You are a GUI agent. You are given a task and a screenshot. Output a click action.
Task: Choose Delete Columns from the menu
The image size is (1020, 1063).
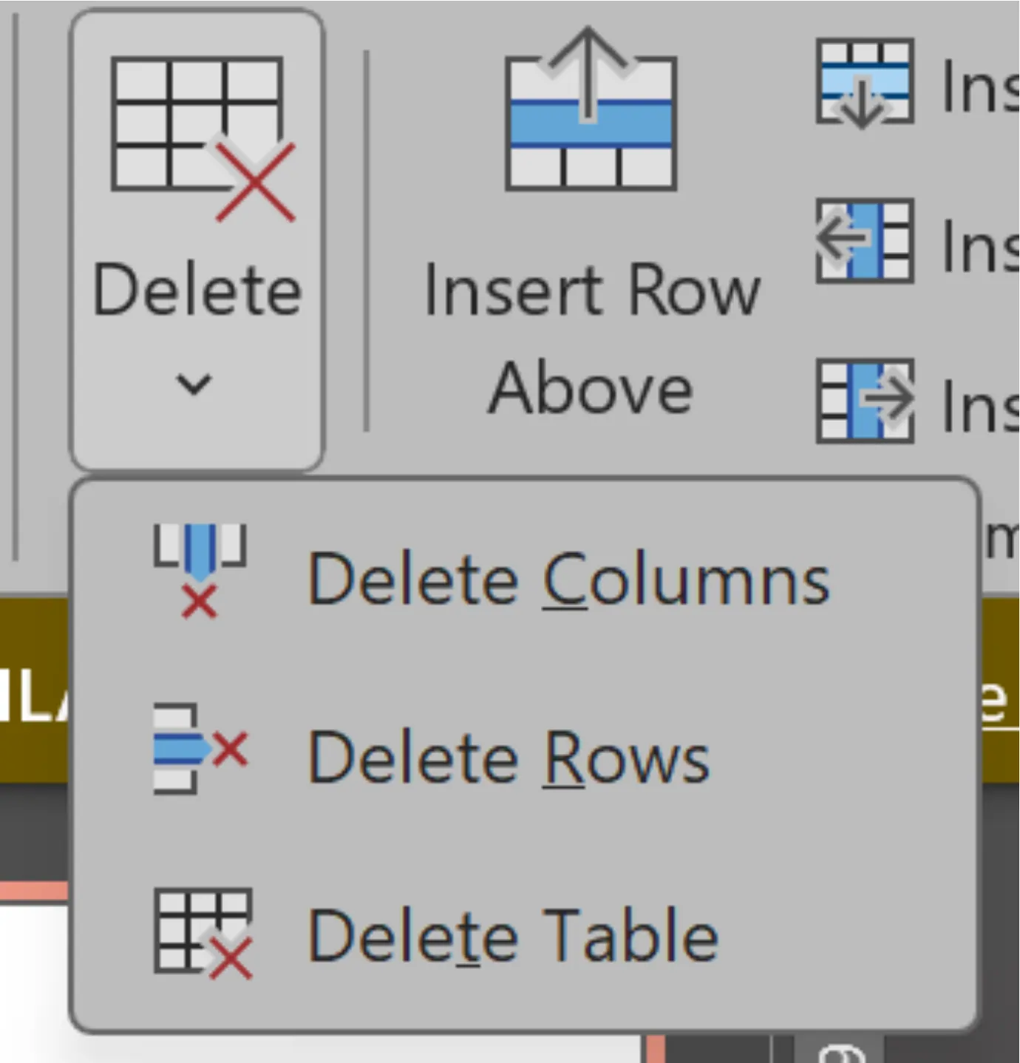[x=568, y=581]
